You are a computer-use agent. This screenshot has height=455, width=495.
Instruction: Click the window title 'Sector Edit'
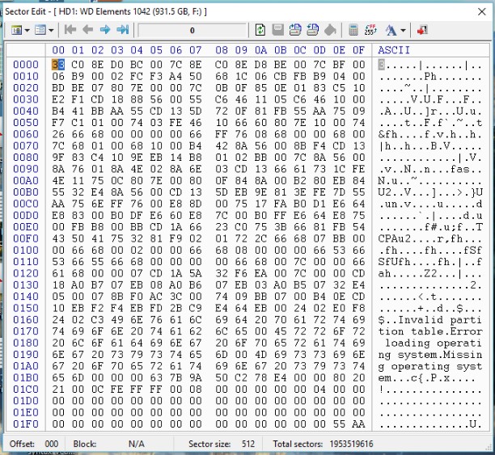pyautogui.click(x=25, y=11)
